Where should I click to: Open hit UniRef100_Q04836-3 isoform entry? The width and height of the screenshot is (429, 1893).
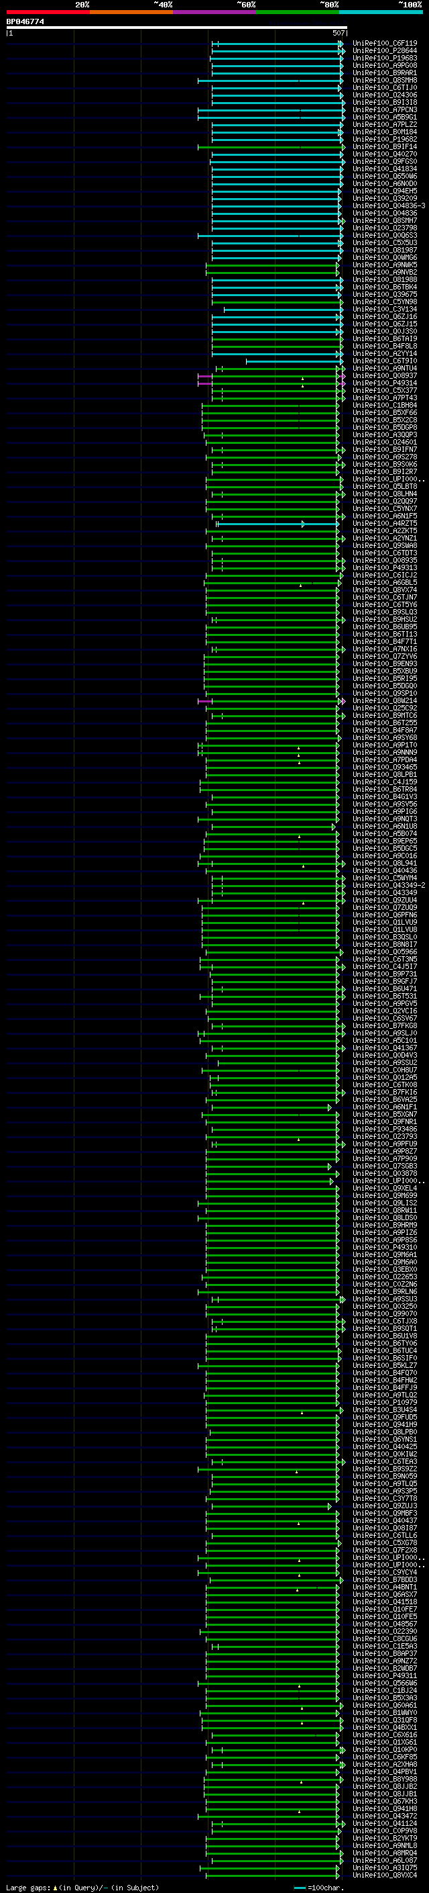point(389,205)
